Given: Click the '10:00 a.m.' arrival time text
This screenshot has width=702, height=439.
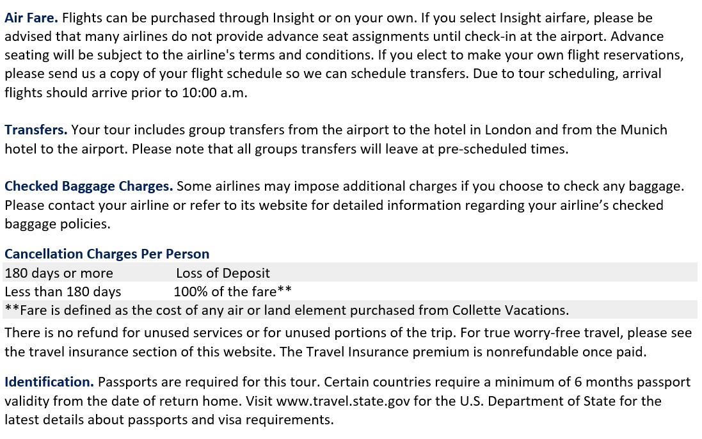Looking at the screenshot, I should coord(214,93).
